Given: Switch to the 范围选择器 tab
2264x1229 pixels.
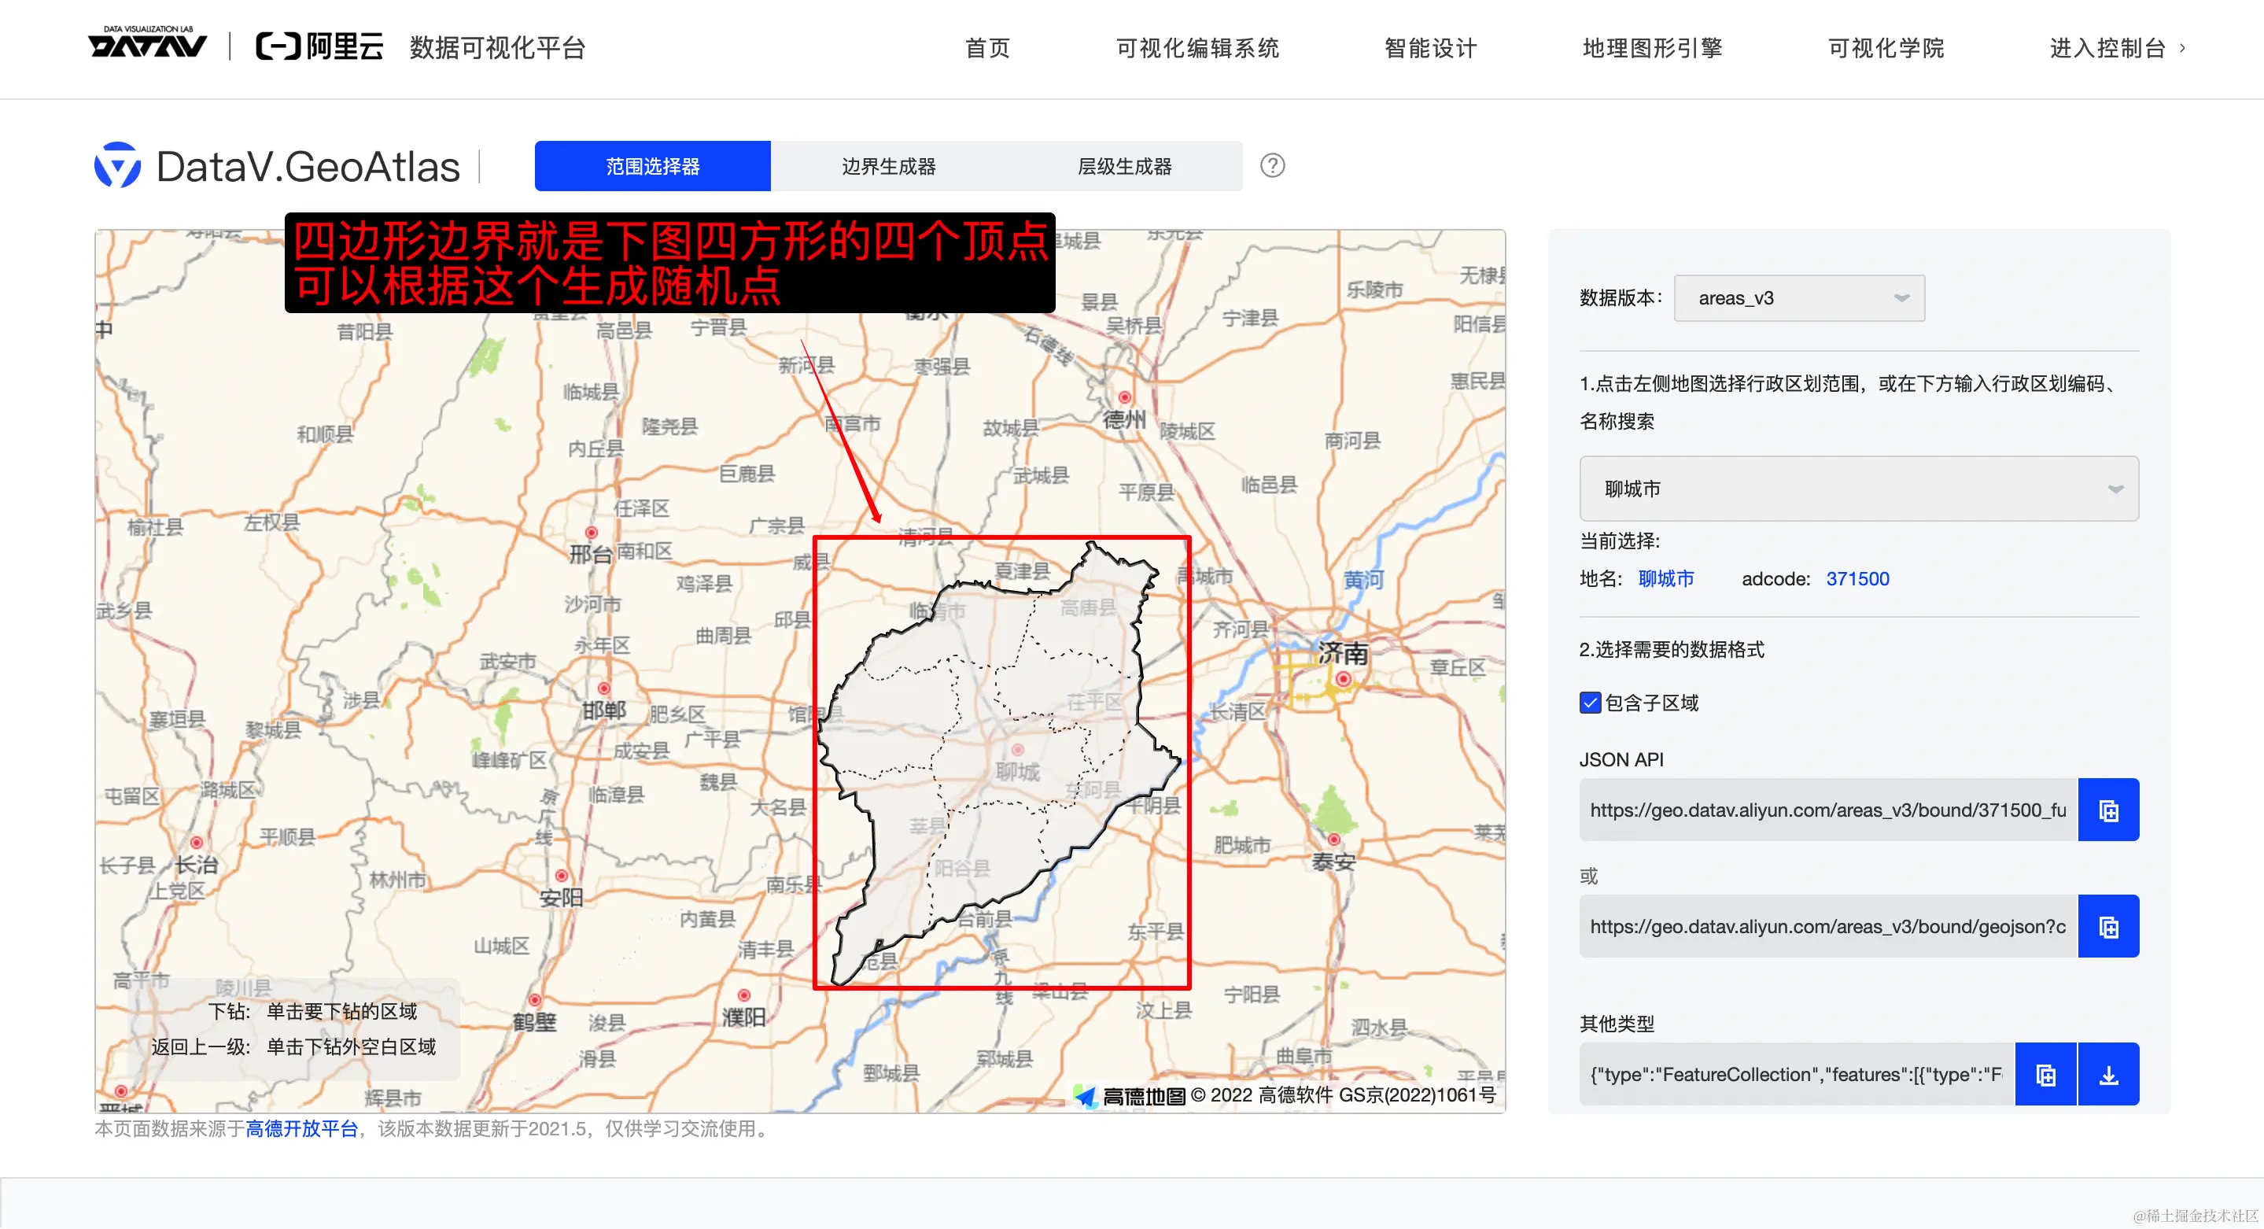Looking at the screenshot, I should pyautogui.click(x=652, y=166).
